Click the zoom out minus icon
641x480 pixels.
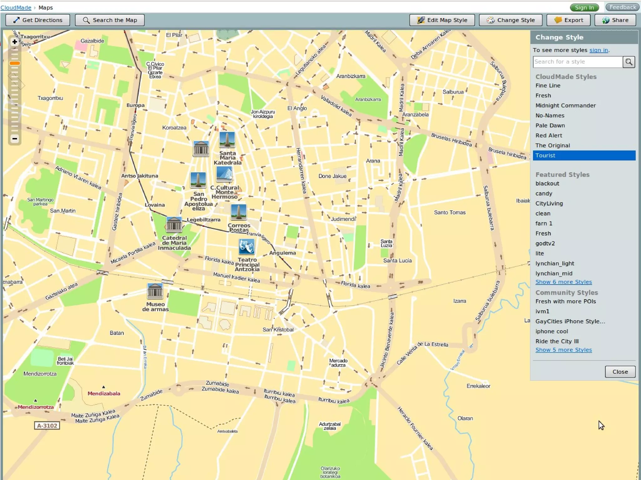(14, 138)
